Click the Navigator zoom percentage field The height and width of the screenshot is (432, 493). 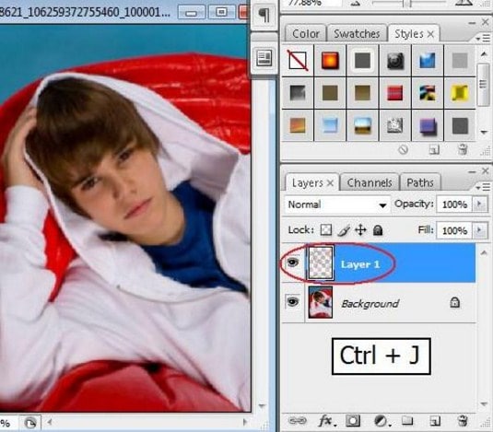pyautogui.click(x=311, y=4)
